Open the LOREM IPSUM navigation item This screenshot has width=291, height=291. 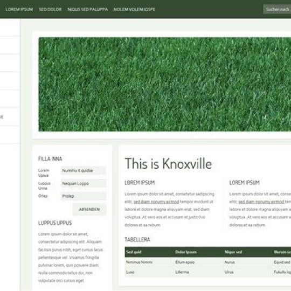pyautogui.click(x=19, y=9)
